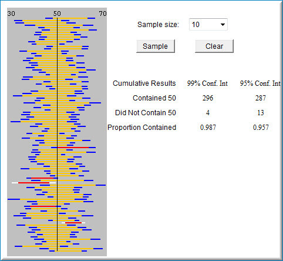Click the value 13 under 95%

point(261,113)
